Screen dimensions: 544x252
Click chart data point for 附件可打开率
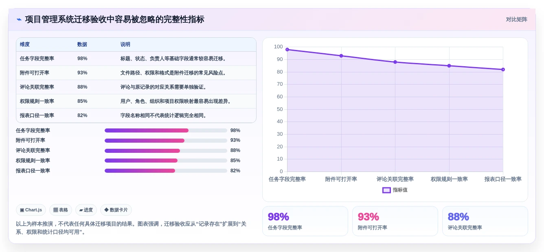[x=341, y=56]
